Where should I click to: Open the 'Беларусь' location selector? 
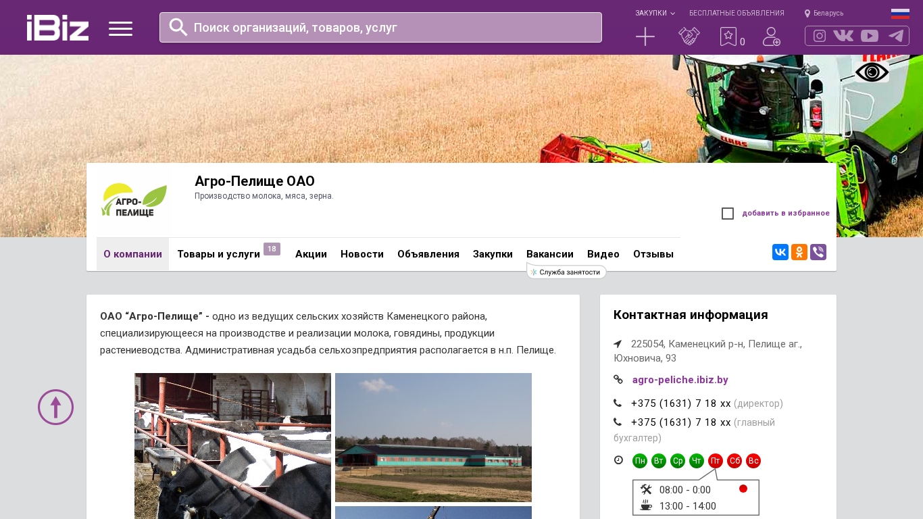824,13
